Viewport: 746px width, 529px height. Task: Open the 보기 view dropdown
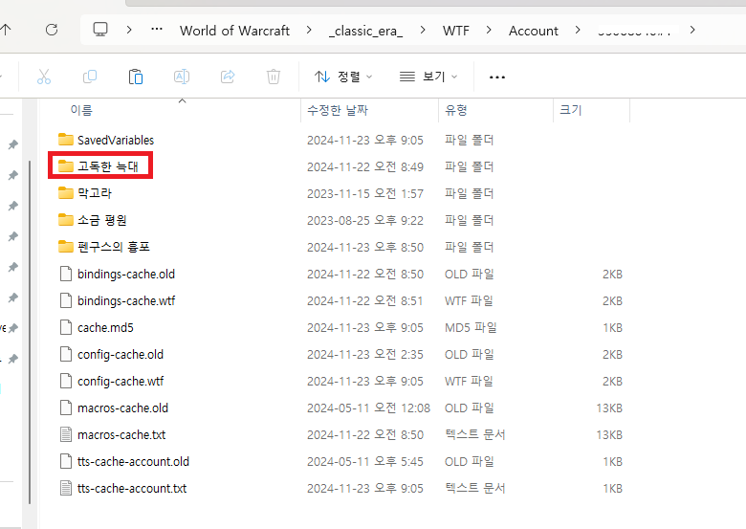428,77
